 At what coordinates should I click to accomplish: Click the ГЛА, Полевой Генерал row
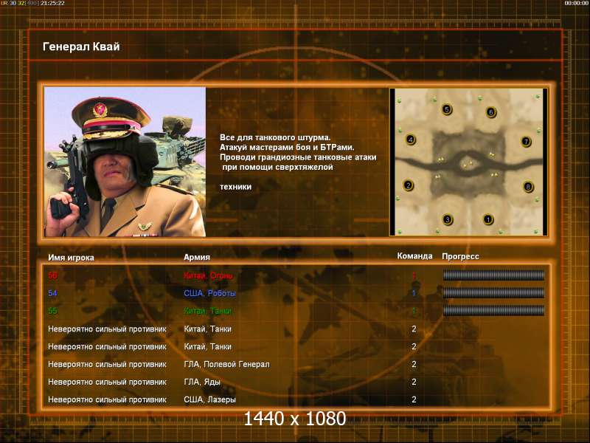pyautogui.click(x=296, y=364)
